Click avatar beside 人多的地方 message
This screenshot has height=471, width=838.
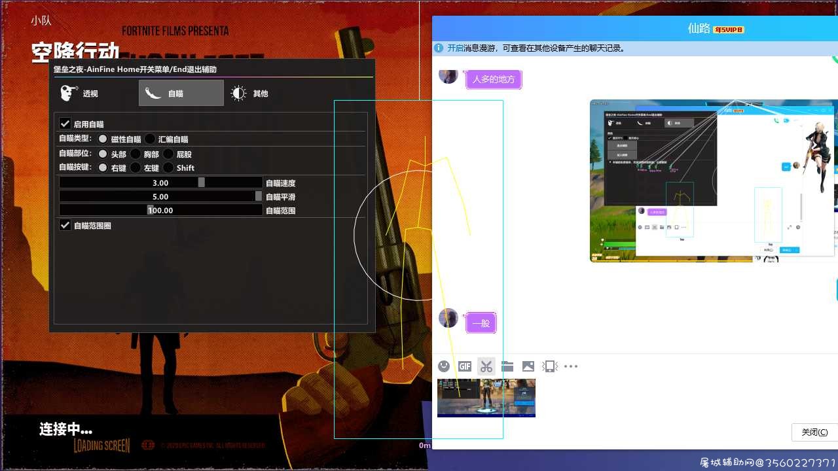(448, 76)
